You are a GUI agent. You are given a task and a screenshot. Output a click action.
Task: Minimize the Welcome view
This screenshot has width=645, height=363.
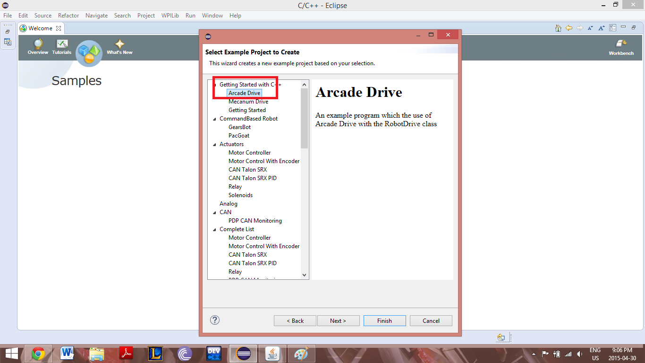pos(624,27)
